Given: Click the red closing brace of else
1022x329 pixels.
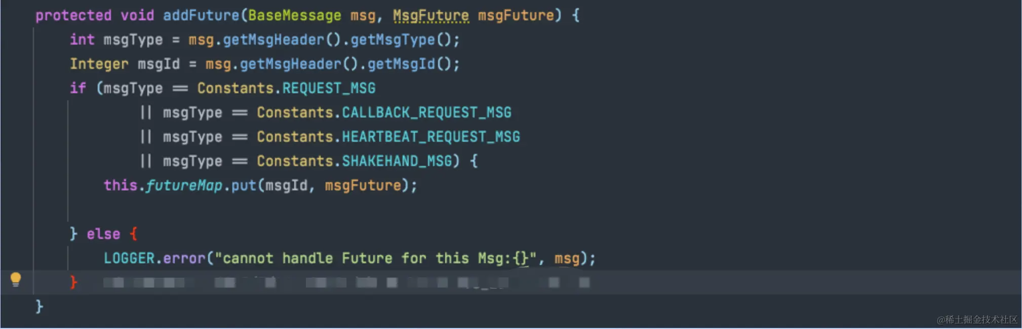Looking at the screenshot, I should click(x=73, y=282).
